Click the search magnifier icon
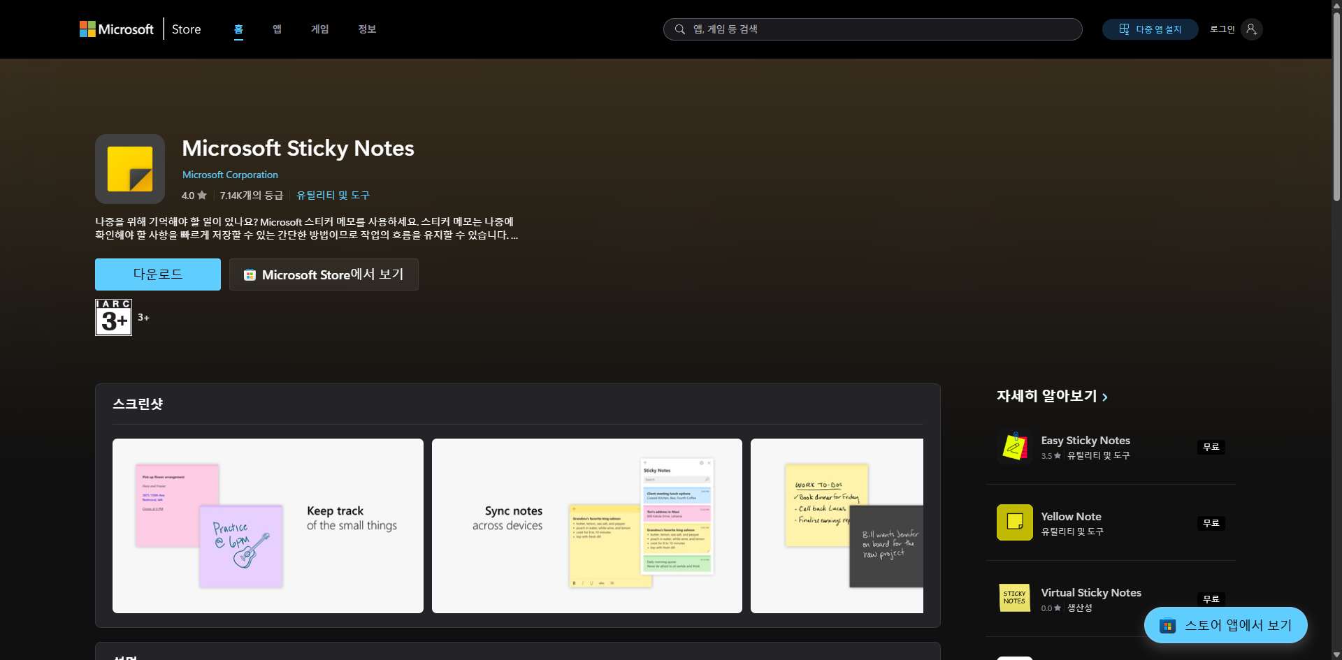Image resolution: width=1342 pixels, height=660 pixels. click(x=679, y=29)
